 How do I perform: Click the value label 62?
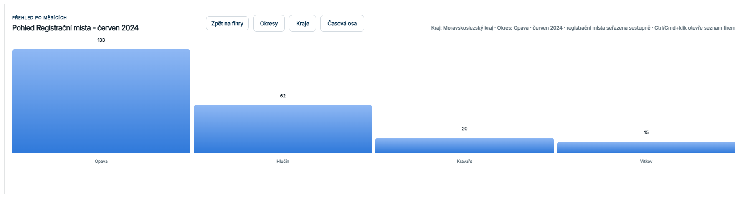(x=283, y=96)
